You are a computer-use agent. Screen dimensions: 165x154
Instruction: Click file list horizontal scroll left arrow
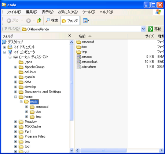tap(77, 150)
